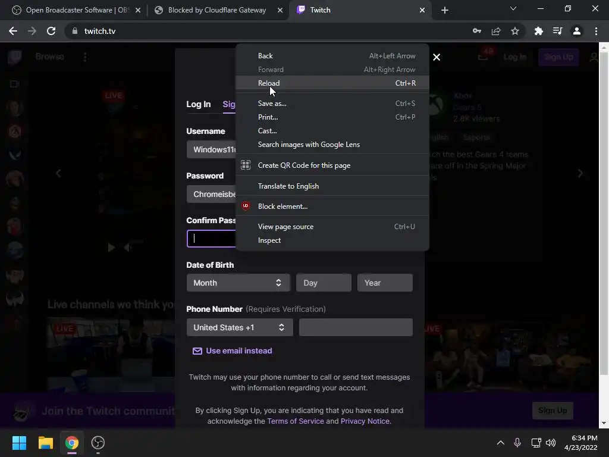Open OBS Studio from the taskbar

(98, 443)
